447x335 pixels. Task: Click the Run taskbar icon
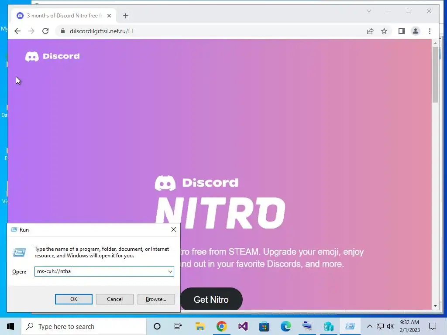pyautogui.click(x=350, y=326)
